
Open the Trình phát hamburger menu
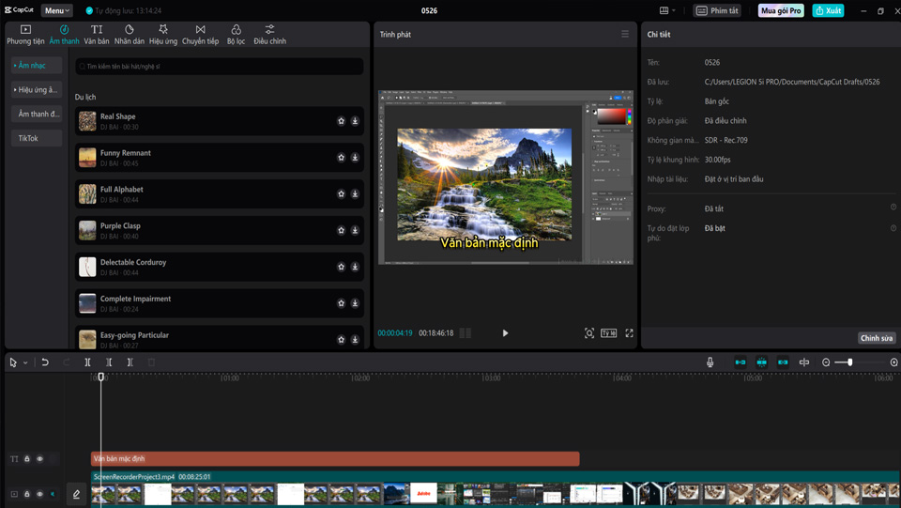point(625,34)
